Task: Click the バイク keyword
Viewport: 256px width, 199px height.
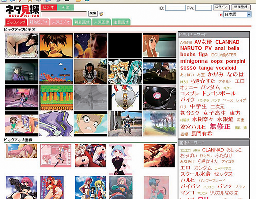Action: [x=188, y=100]
